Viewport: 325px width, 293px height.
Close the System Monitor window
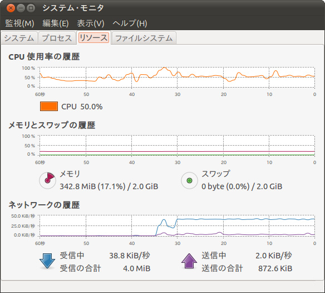point(11,8)
